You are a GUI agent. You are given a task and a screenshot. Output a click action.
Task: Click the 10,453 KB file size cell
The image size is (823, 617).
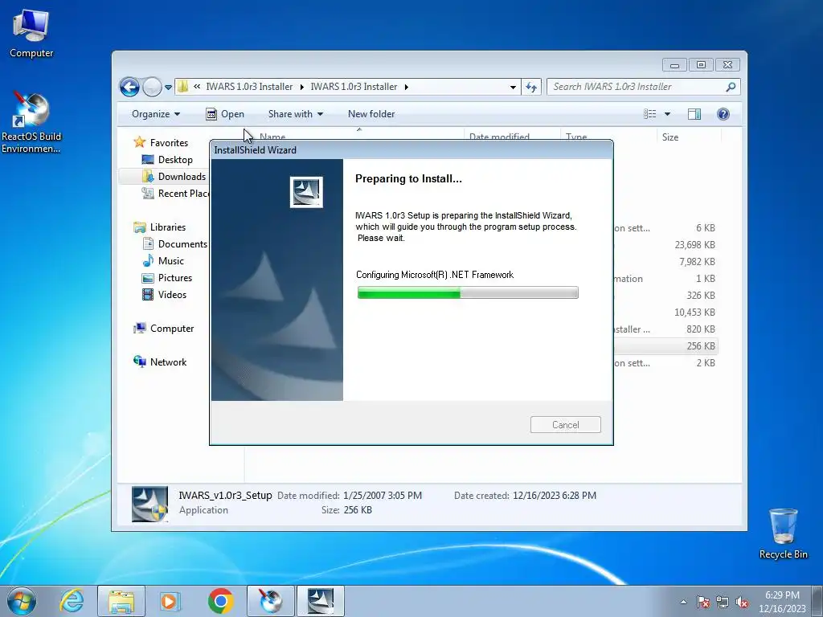[694, 313]
